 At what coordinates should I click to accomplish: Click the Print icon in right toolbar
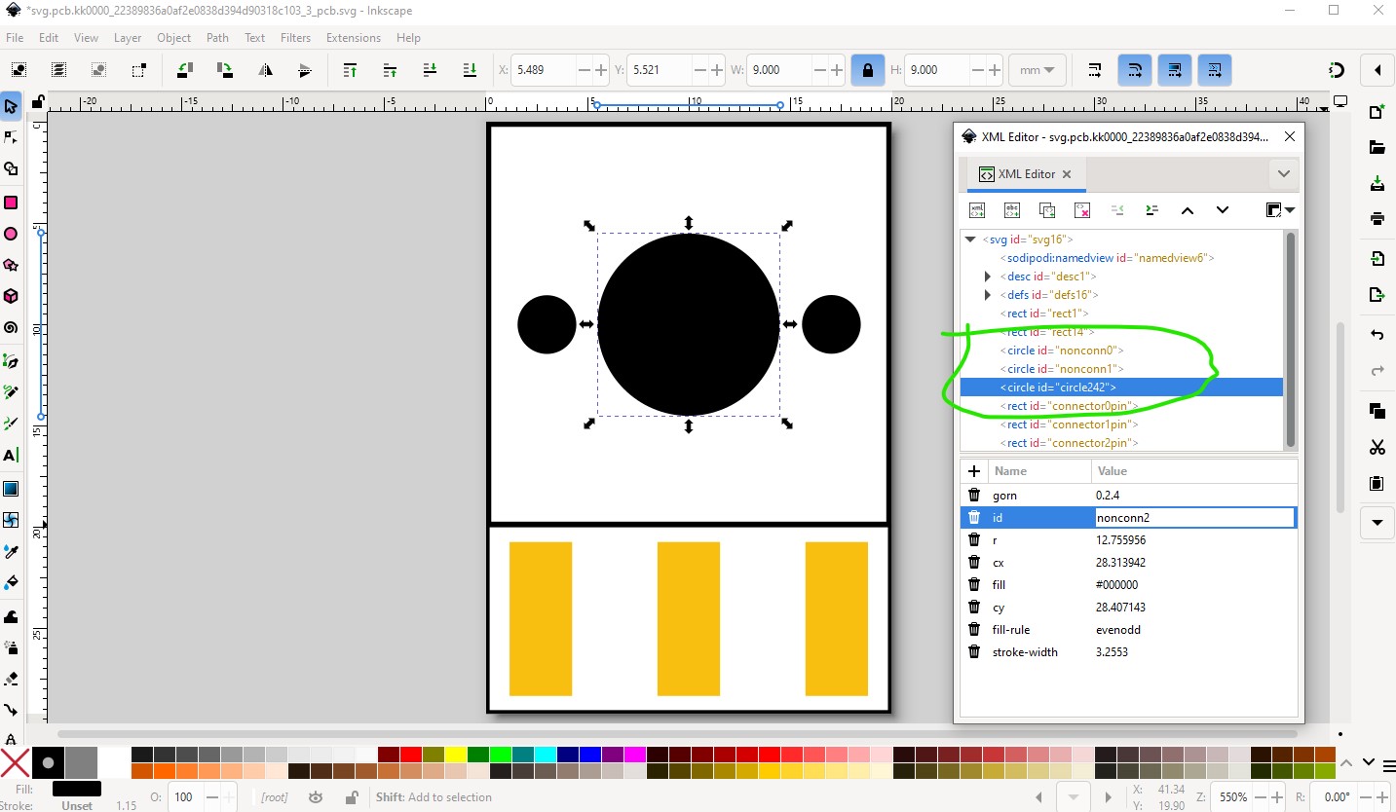click(x=1377, y=218)
